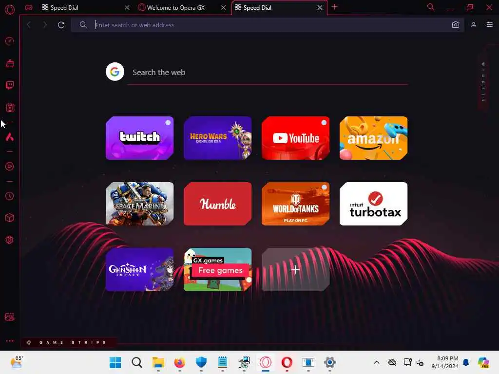Open the Twitch speed dial tile
Screen dimensions: 499x374
click(140, 138)
